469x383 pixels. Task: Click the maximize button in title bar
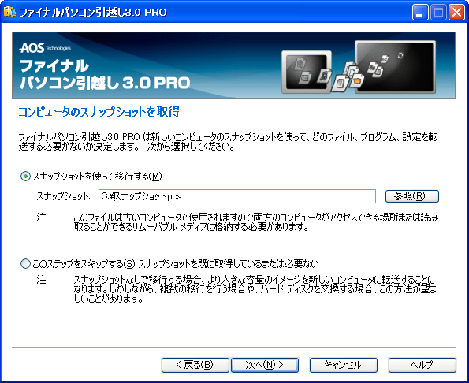438,13
